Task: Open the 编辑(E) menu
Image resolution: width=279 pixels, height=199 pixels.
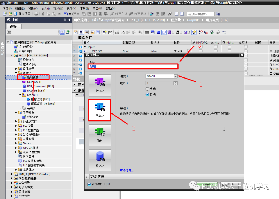Action: (20, 8)
